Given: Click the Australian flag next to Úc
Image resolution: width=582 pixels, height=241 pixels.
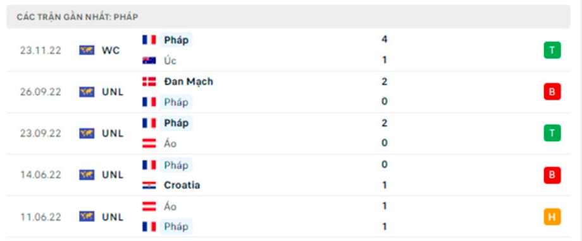Looking at the screenshot, I should coord(149,61).
